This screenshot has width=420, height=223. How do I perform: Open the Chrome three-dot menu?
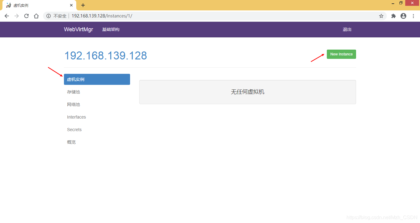[413, 16]
